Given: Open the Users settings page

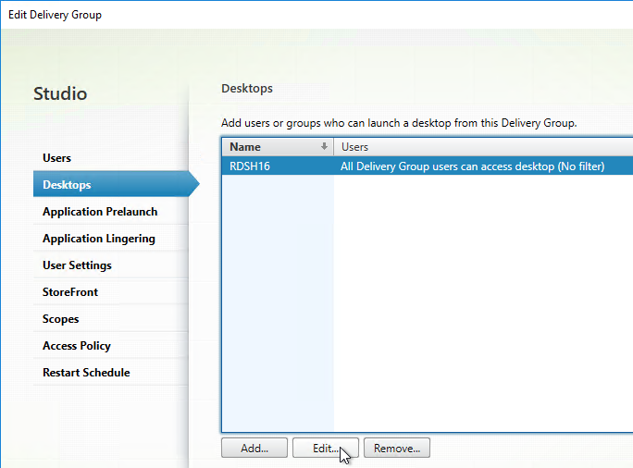Looking at the screenshot, I should (x=57, y=158).
